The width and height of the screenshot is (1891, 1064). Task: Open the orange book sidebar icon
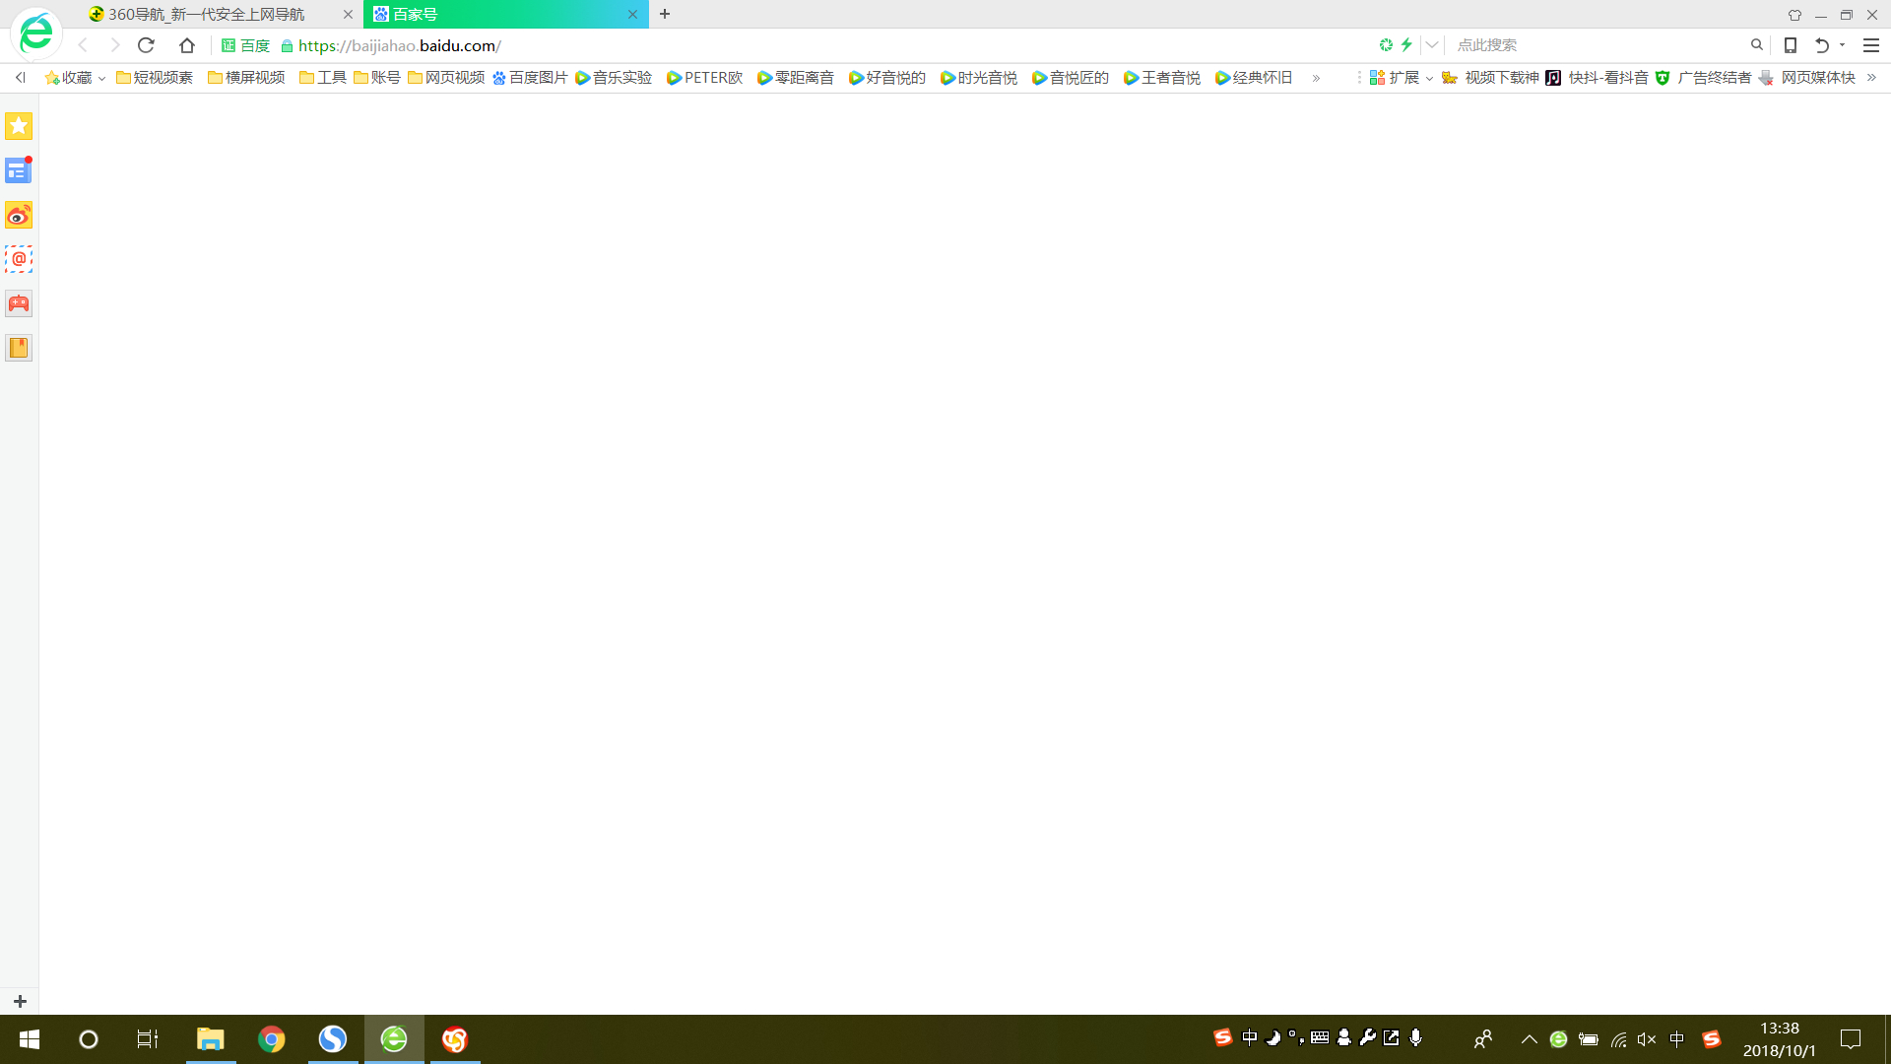(x=19, y=348)
